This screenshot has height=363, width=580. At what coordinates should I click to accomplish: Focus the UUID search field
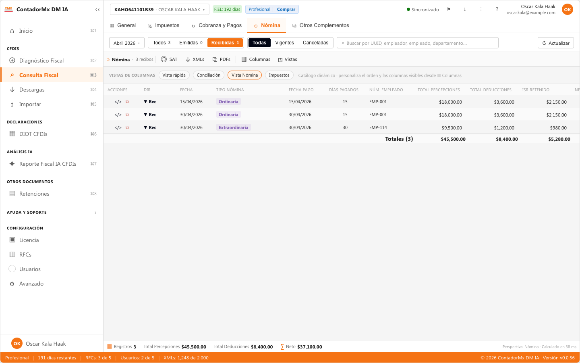(x=418, y=43)
